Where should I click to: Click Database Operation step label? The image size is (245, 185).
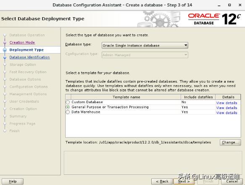[x=27, y=35]
